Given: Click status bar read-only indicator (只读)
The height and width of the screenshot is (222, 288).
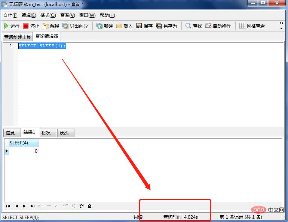Looking at the screenshot, I should [x=138, y=217].
